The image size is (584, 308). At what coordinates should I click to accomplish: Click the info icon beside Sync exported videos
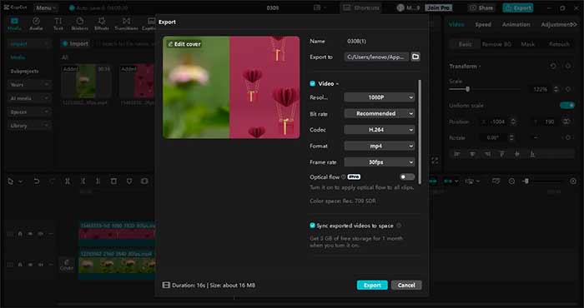click(x=399, y=226)
